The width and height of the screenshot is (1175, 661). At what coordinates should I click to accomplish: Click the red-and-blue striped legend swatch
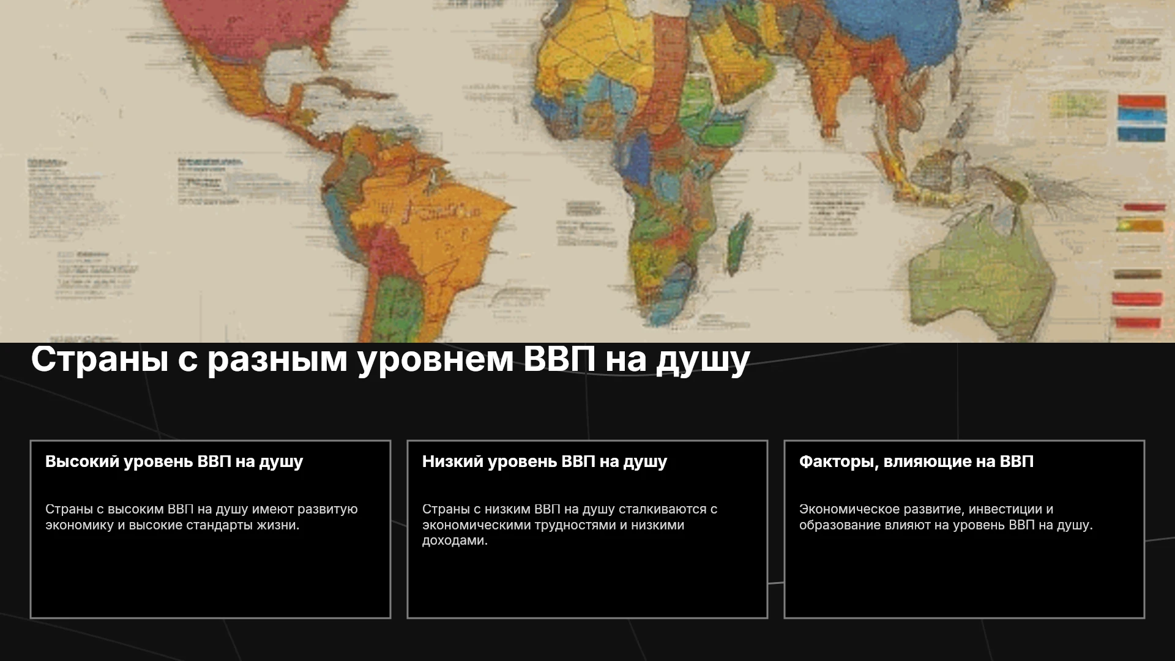(1141, 118)
